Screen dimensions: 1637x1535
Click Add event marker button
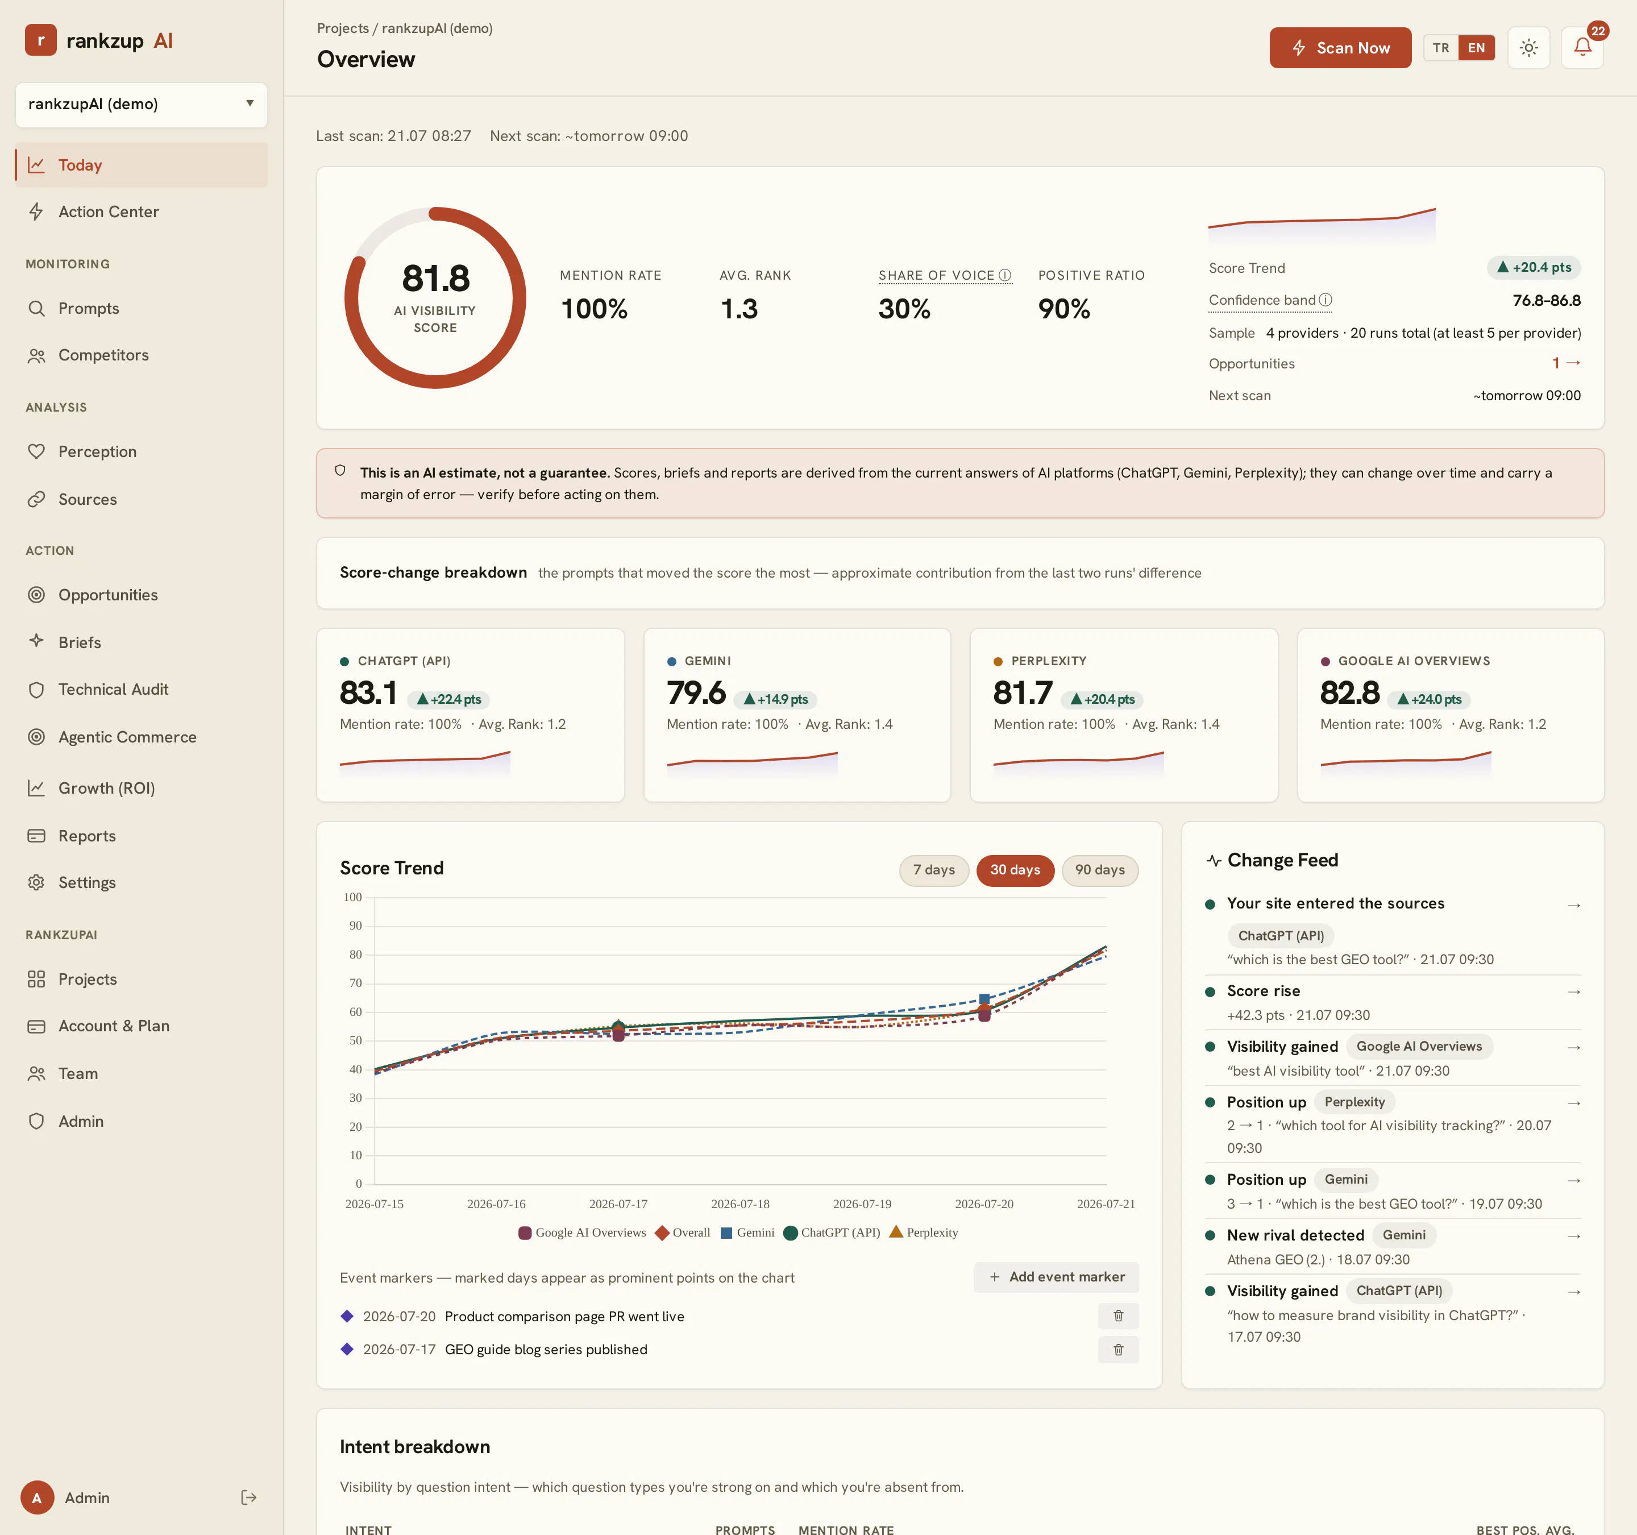pos(1057,1276)
